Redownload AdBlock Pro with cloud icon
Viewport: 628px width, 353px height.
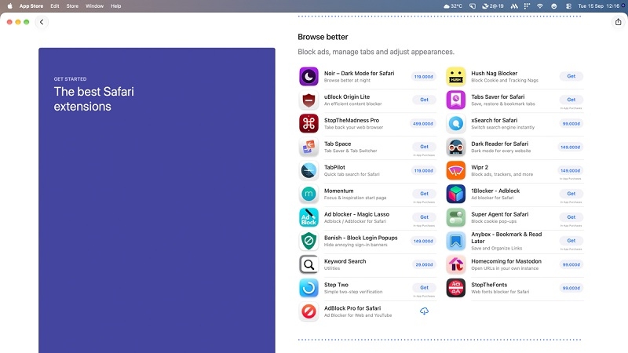(424, 311)
